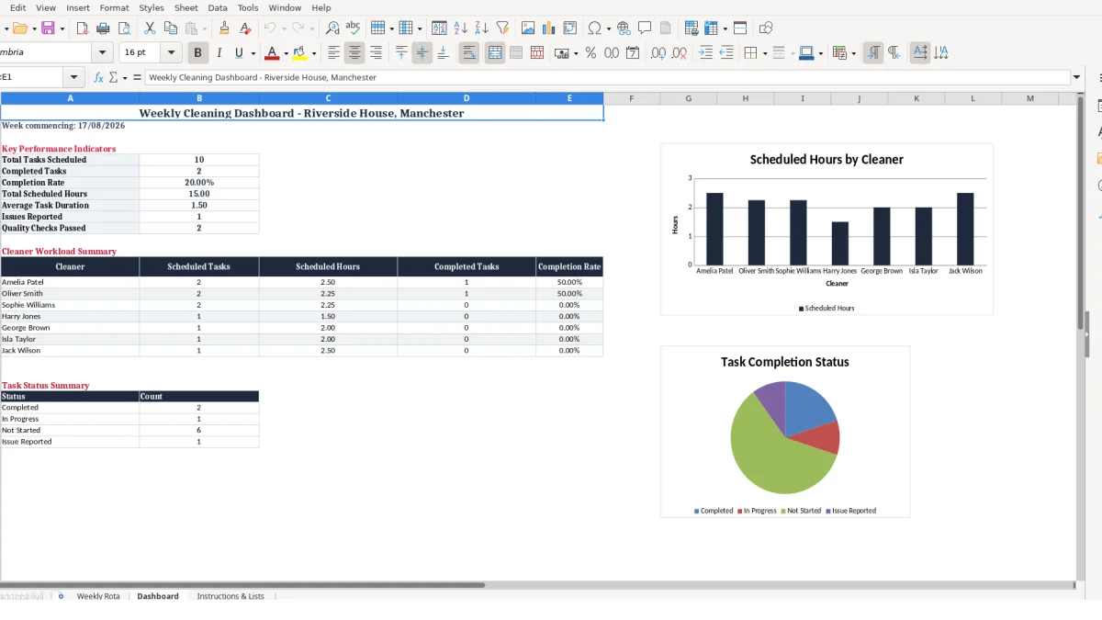Toggle Merge and Center Cells
This screenshot has width=1102, height=620.
495,53
